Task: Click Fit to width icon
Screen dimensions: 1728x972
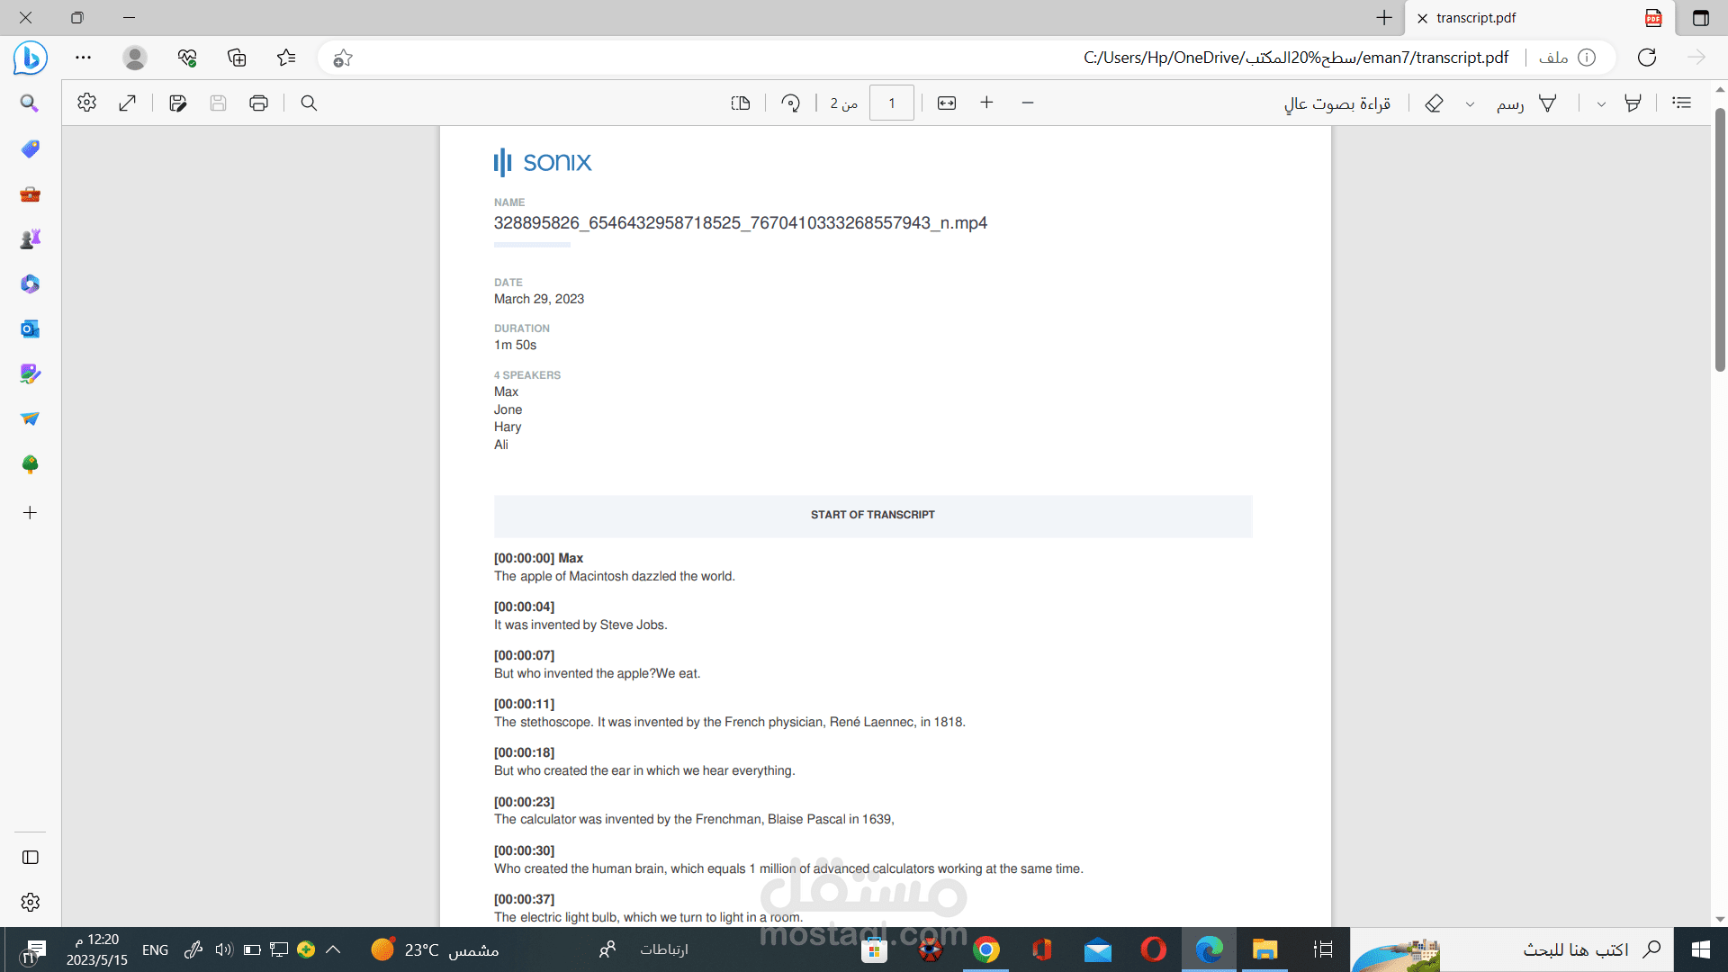Action: pyautogui.click(x=946, y=103)
